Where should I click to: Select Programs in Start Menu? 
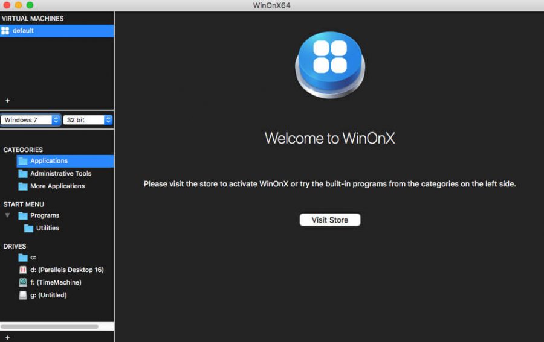pyautogui.click(x=45, y=216)
